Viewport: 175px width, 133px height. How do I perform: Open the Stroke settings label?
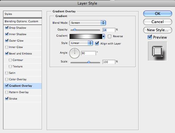(x=13, y=99)
